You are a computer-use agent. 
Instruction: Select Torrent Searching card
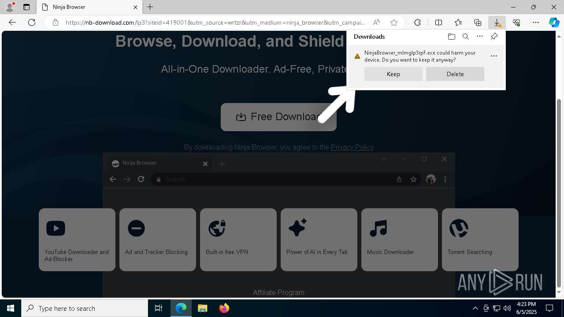(x=480, y=240)
